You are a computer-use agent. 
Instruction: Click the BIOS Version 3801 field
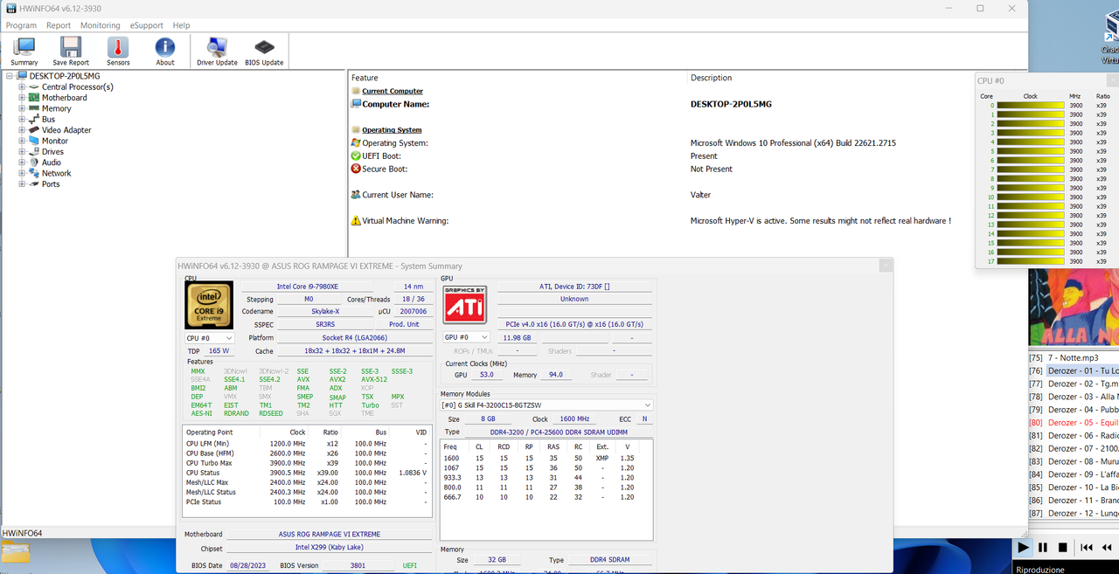click(x=358, y=565)
